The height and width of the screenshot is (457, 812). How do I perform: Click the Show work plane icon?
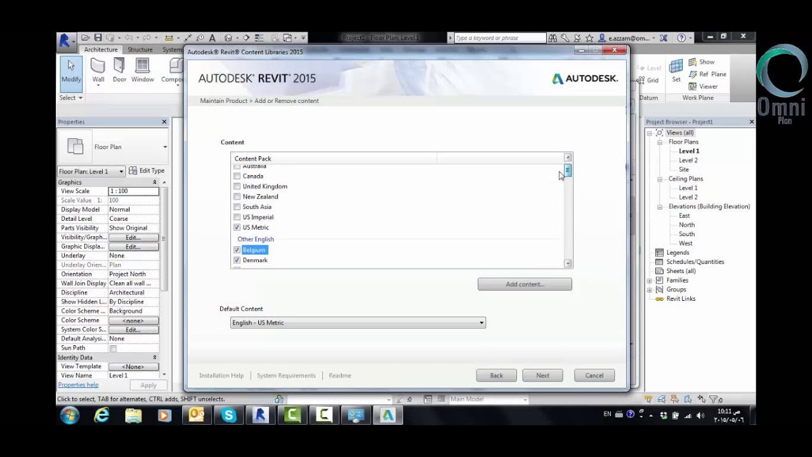[702, 62]
